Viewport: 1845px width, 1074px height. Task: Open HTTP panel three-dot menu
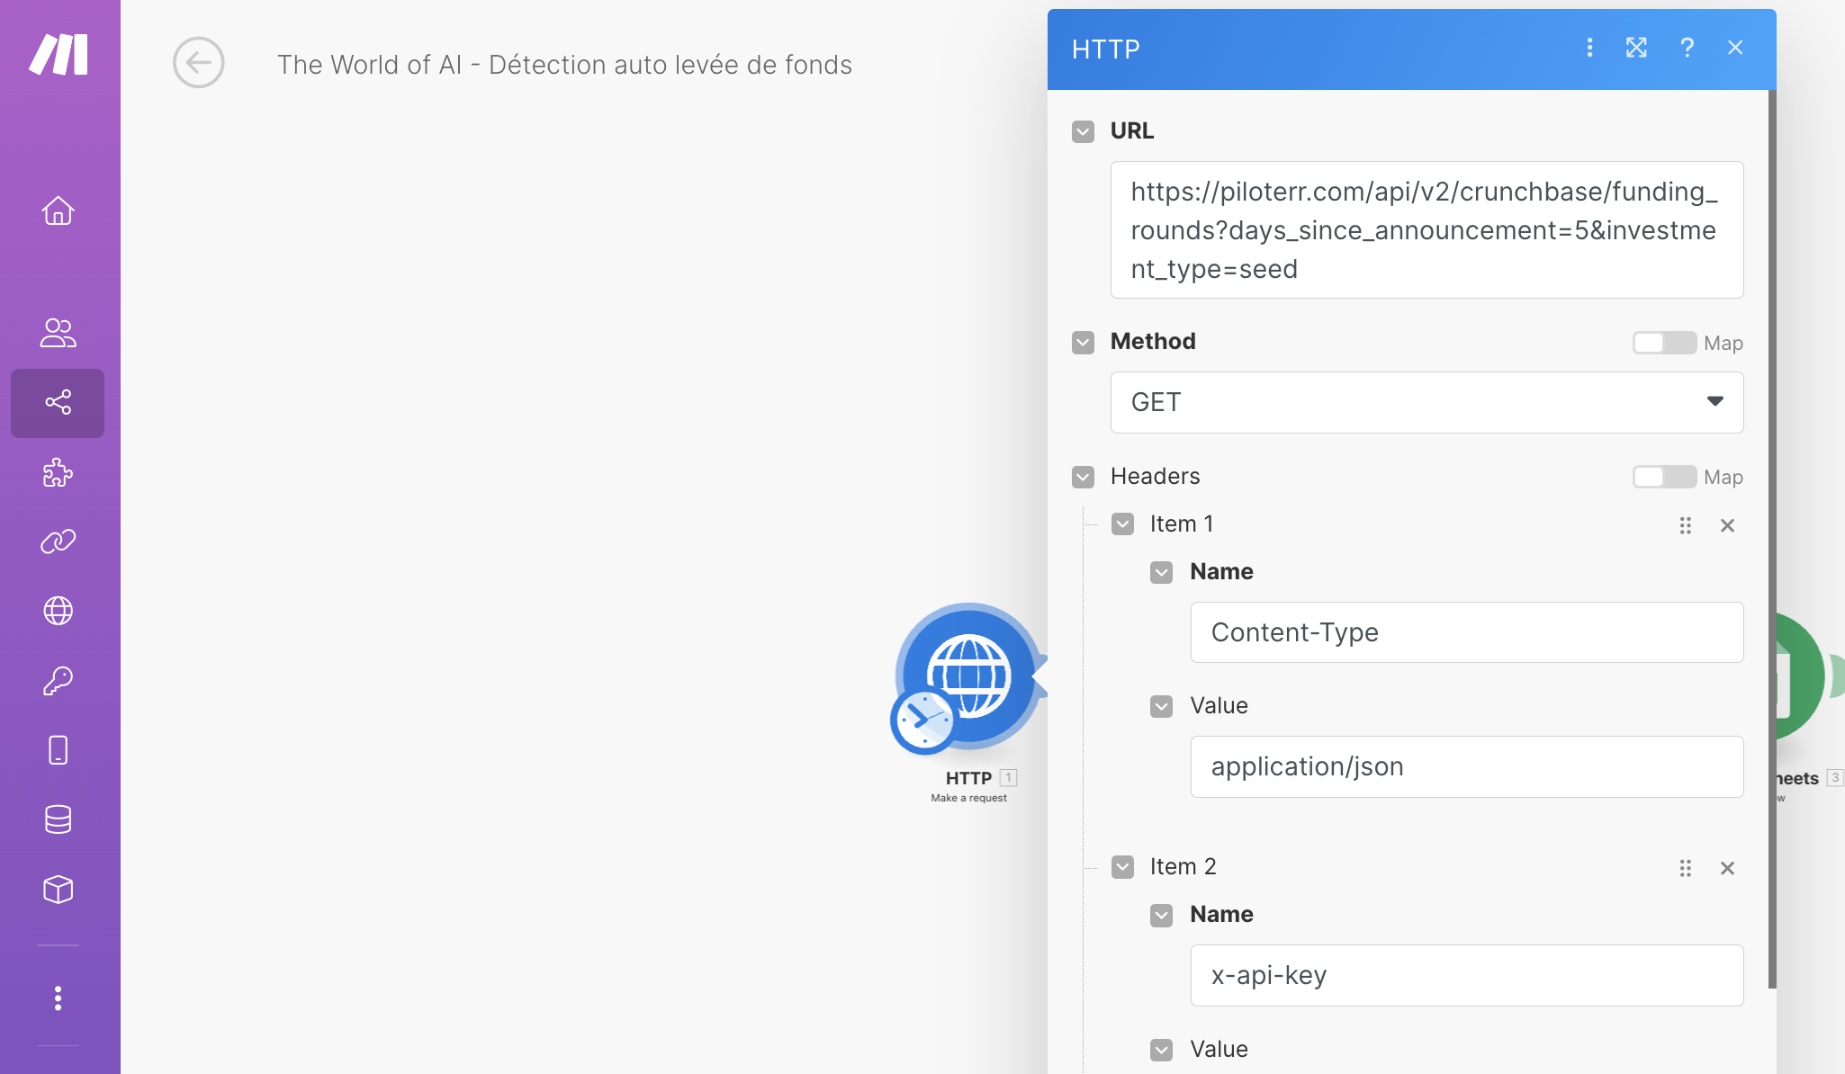coord(1589,48)
